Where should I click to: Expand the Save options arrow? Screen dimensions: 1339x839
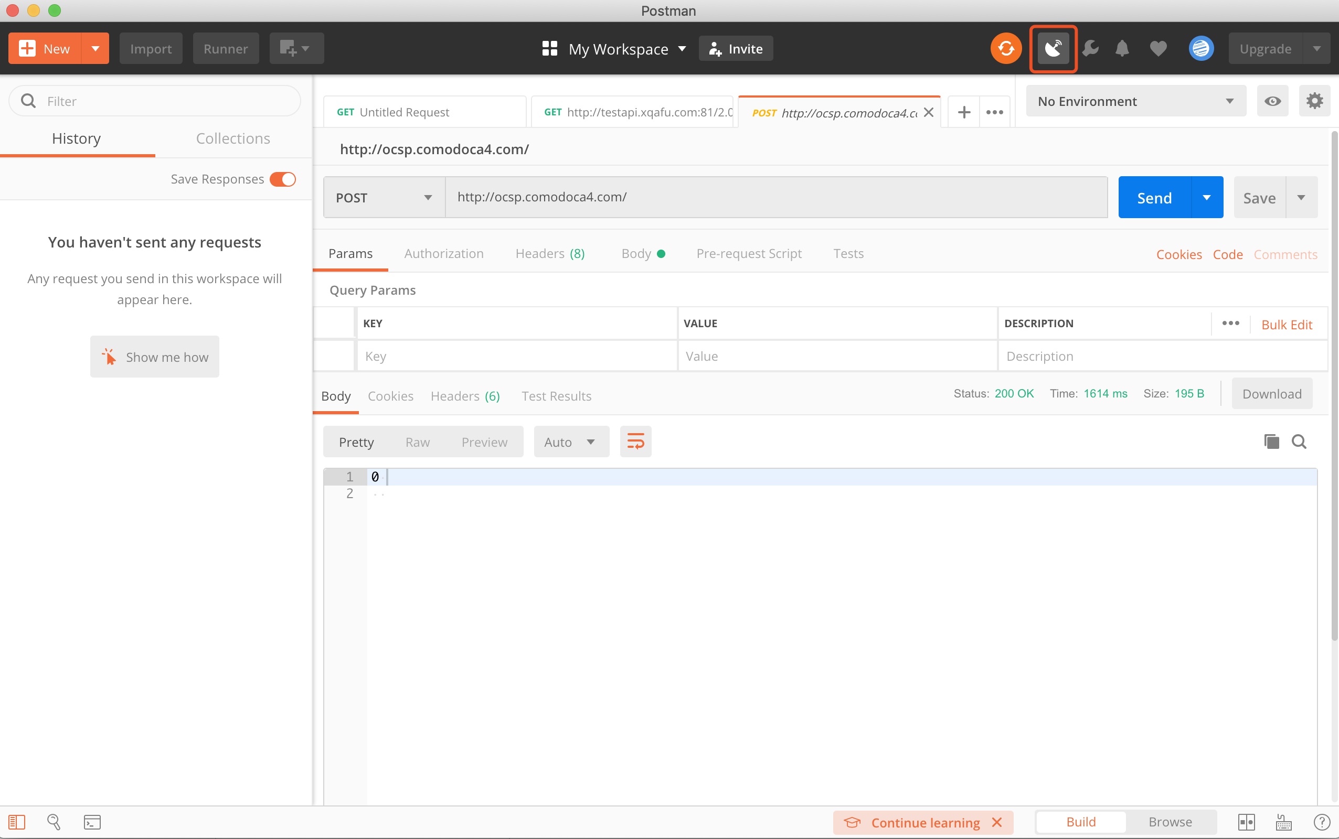(1301, 198)
